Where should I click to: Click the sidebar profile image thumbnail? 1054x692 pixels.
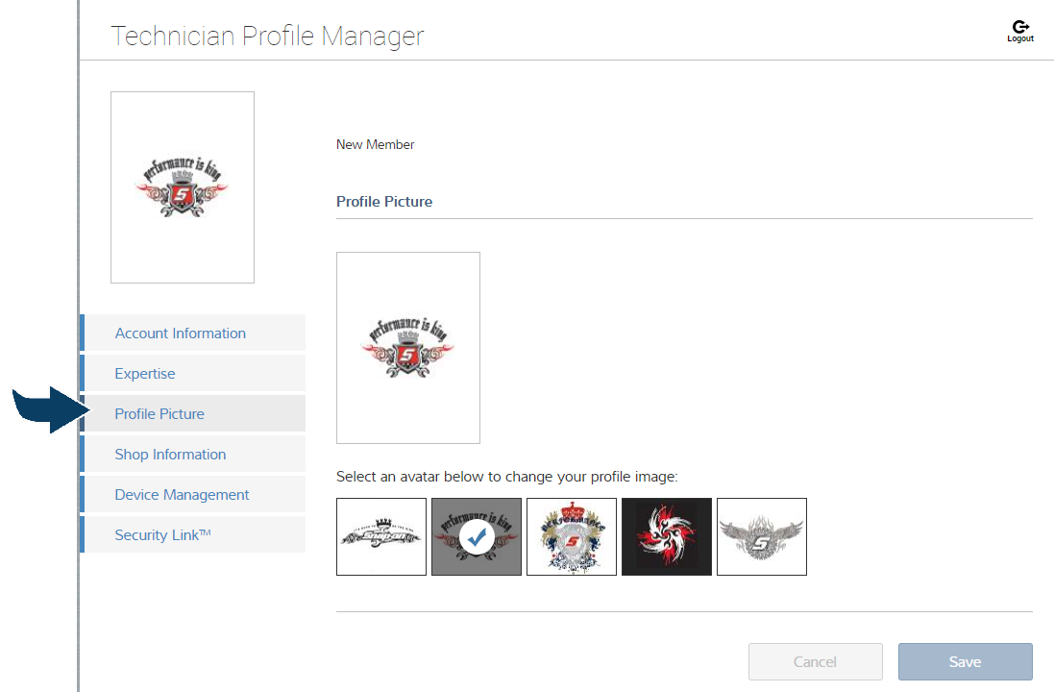183,187
